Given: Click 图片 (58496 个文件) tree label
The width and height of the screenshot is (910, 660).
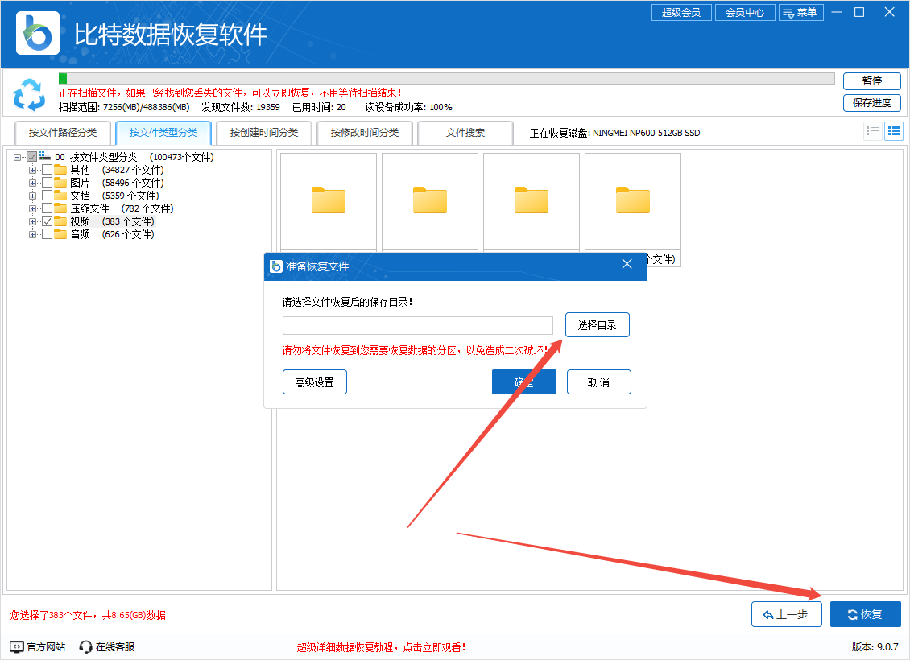Looking at the screenshot, I should click(117, 183).
